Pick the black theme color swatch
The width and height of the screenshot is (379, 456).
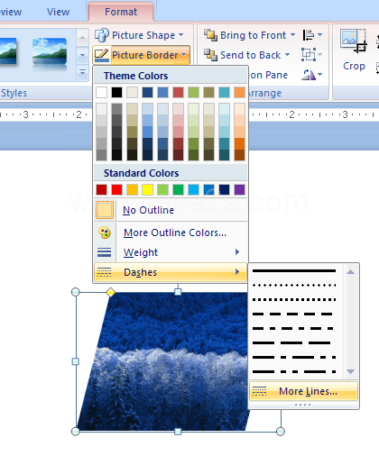(x=117, y=93)
